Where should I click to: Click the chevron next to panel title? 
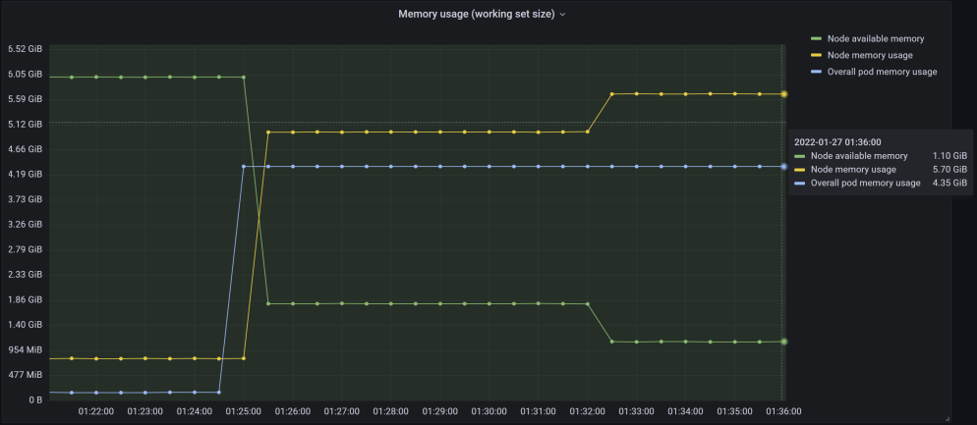pos(562,15)
